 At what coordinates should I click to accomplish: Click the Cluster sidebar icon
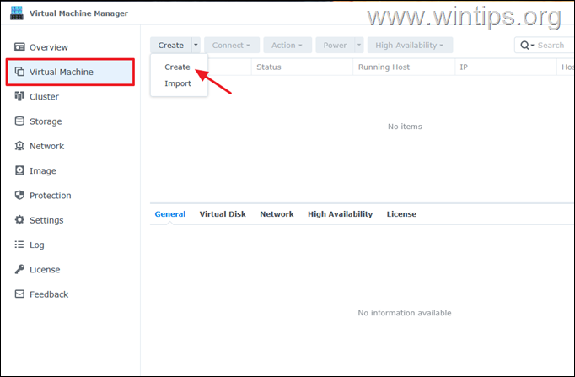[x=19, y=96]
